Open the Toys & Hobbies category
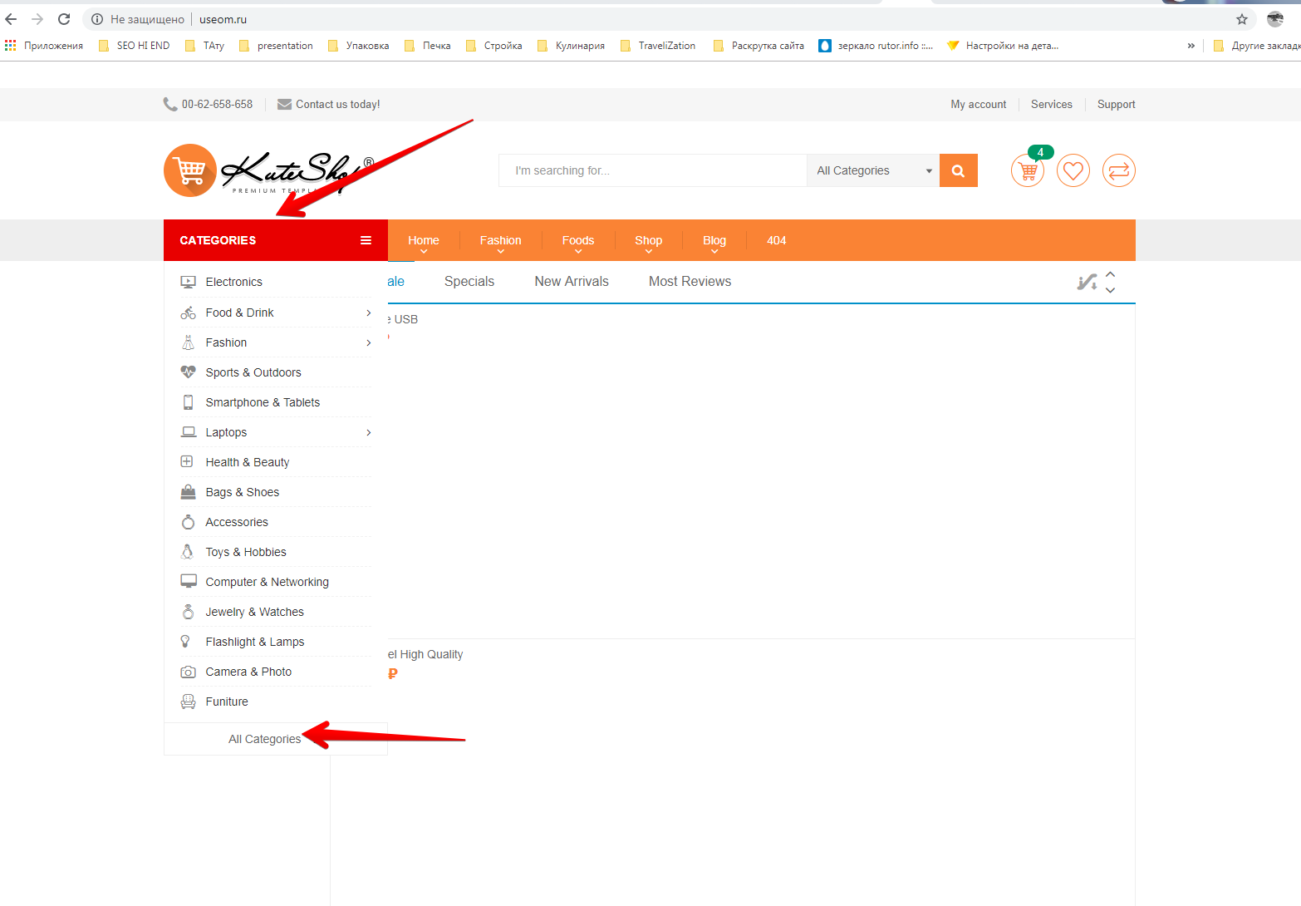Screen dimensions: 1301x906 click(246, 552)
